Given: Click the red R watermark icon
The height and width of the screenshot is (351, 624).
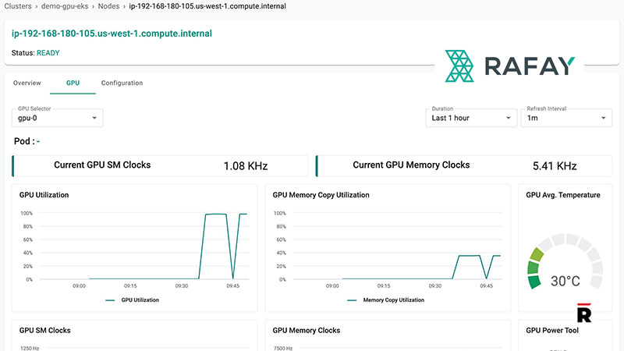Looking at the screenshot, I should click(x=585, y=314).
